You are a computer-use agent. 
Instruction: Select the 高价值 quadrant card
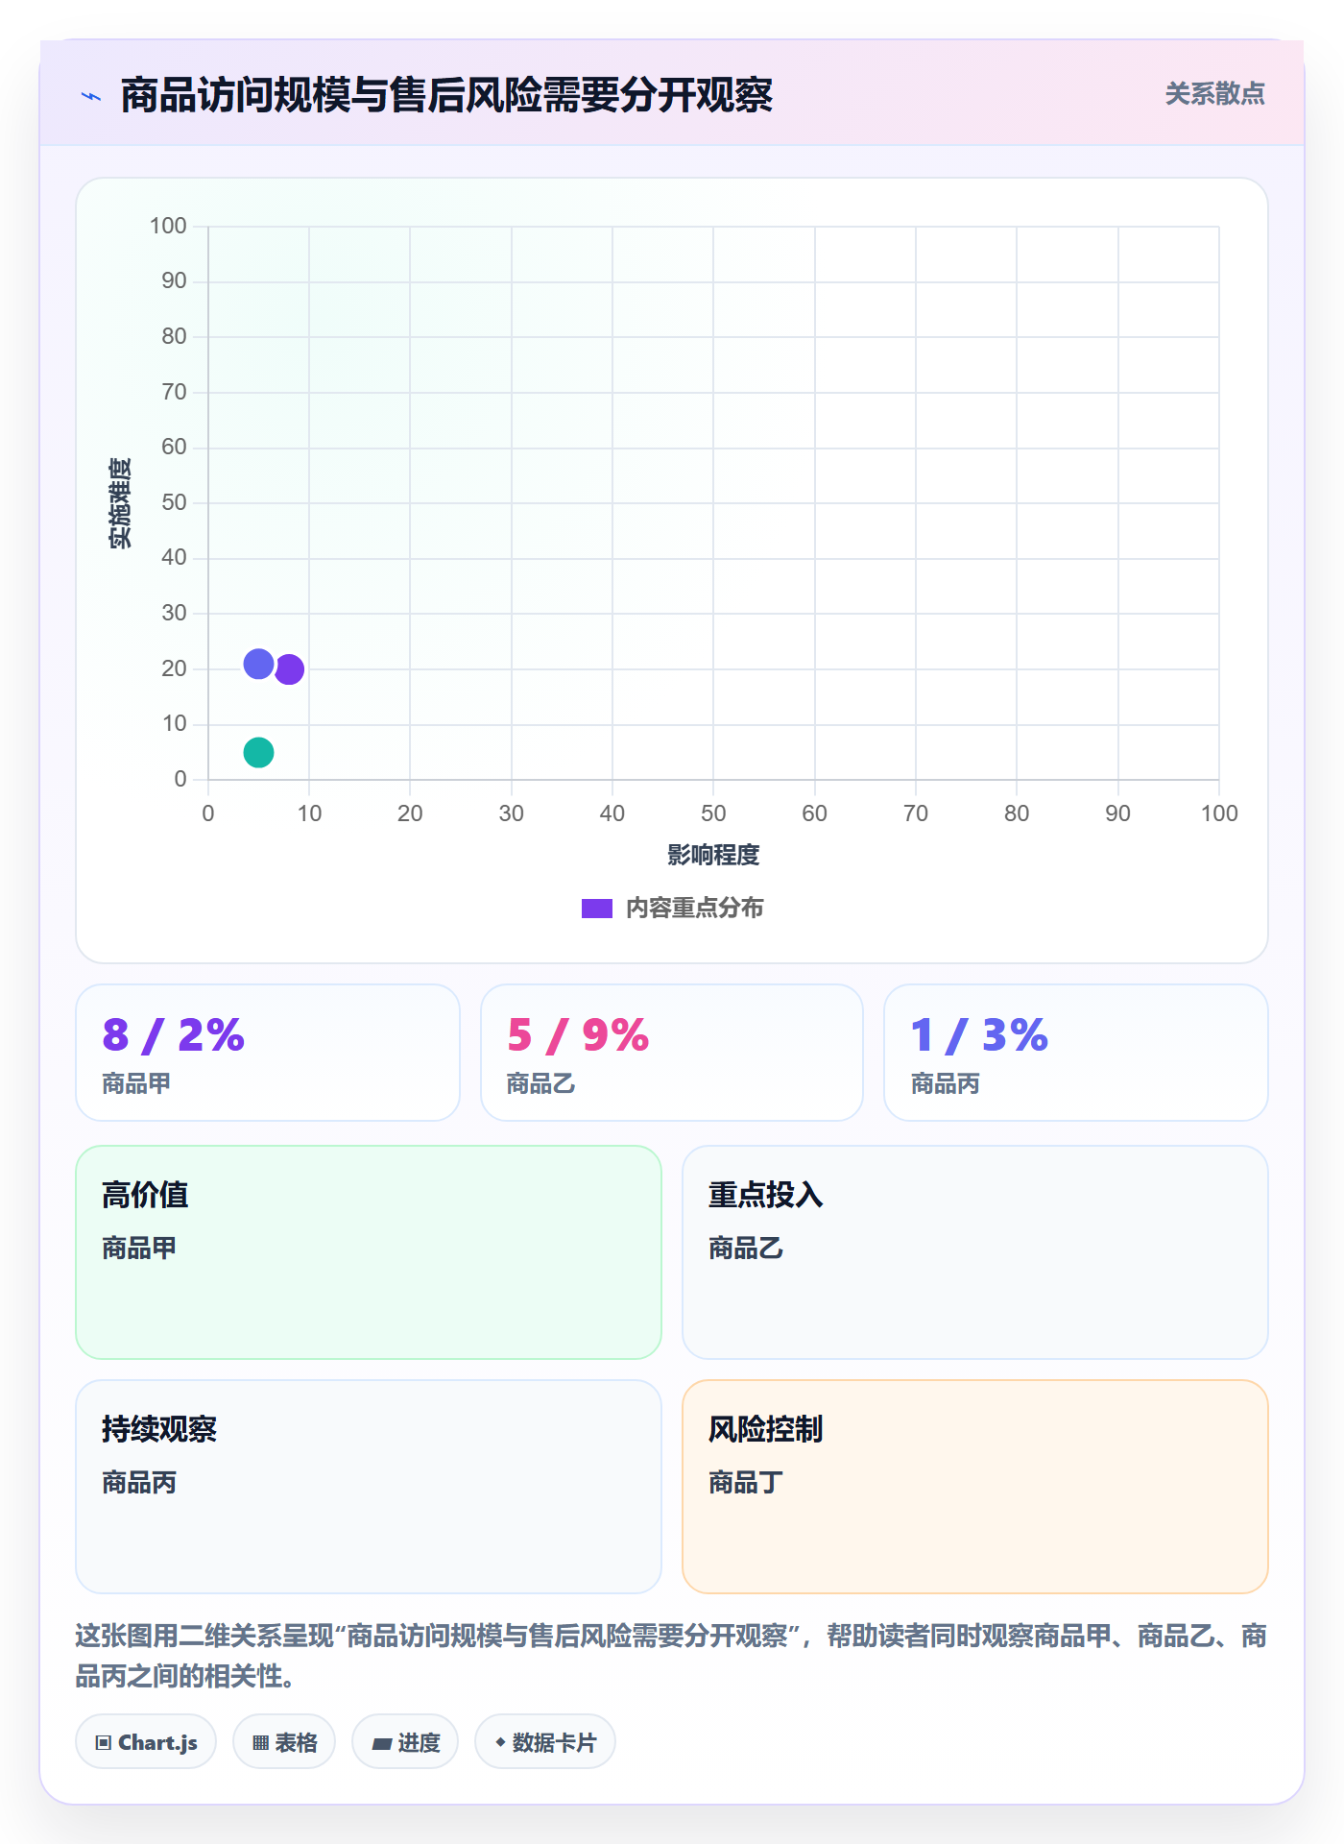[369, 1252]
